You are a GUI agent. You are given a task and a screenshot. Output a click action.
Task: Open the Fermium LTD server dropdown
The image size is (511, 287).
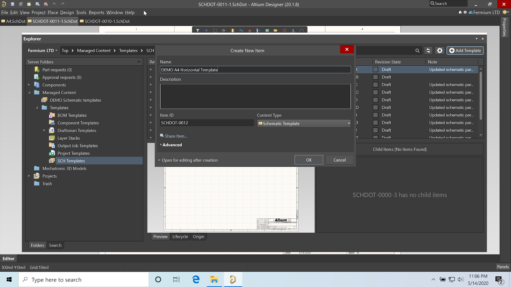pos(42,50)
